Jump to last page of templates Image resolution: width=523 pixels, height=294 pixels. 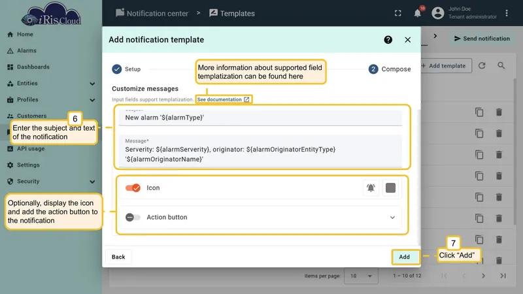pyautogui.click(x=503, y=276)
